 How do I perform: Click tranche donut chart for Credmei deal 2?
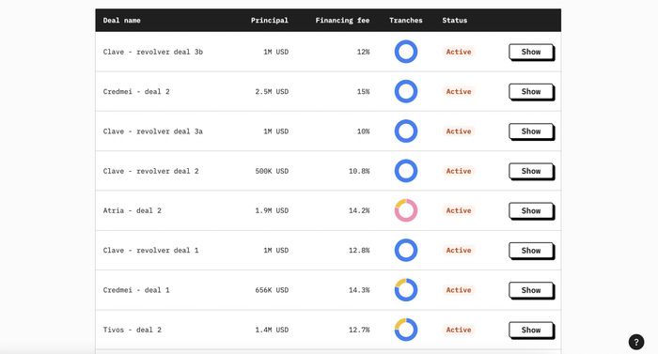(x=406, y=91)
